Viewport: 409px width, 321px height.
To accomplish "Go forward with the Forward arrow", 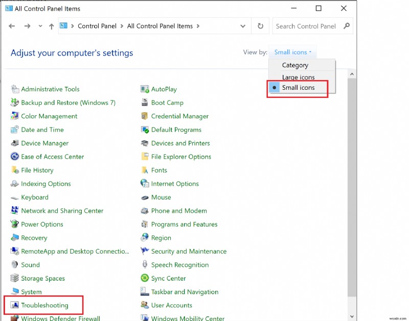I will click(27, 26).
